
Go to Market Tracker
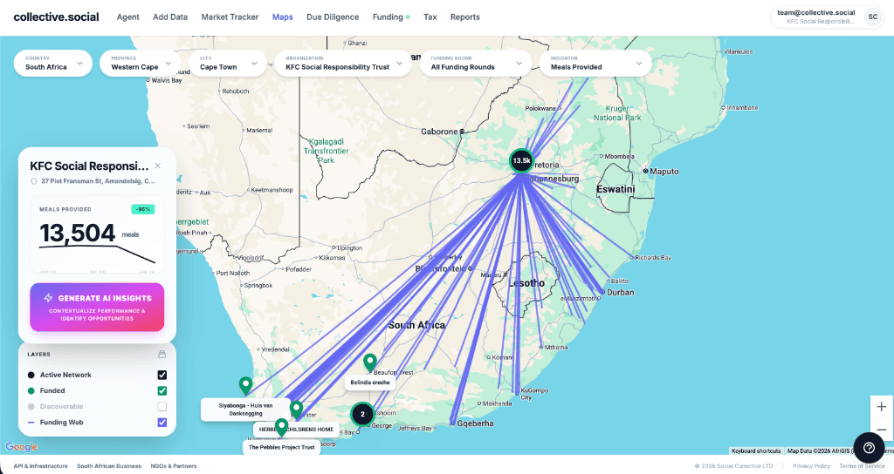point(230,17)
